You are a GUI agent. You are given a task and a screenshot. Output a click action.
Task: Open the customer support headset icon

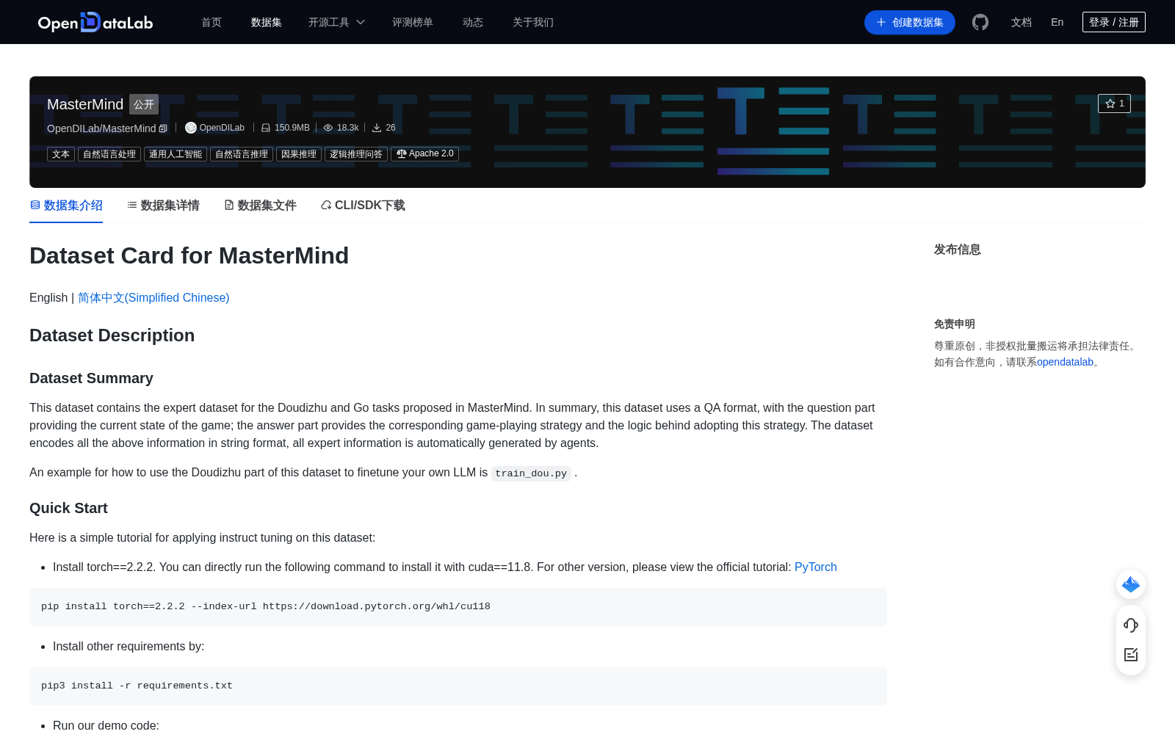tap(1131, 625)
